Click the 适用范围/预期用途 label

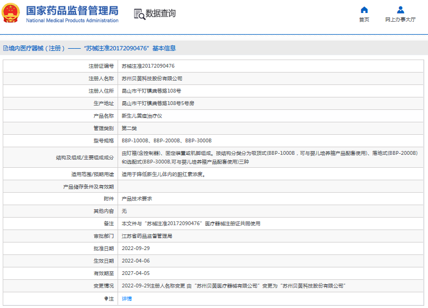93,174
